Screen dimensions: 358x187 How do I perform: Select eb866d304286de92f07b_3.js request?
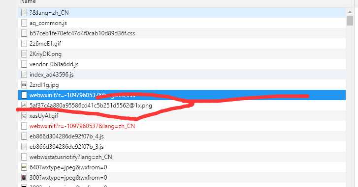(182, 147)
